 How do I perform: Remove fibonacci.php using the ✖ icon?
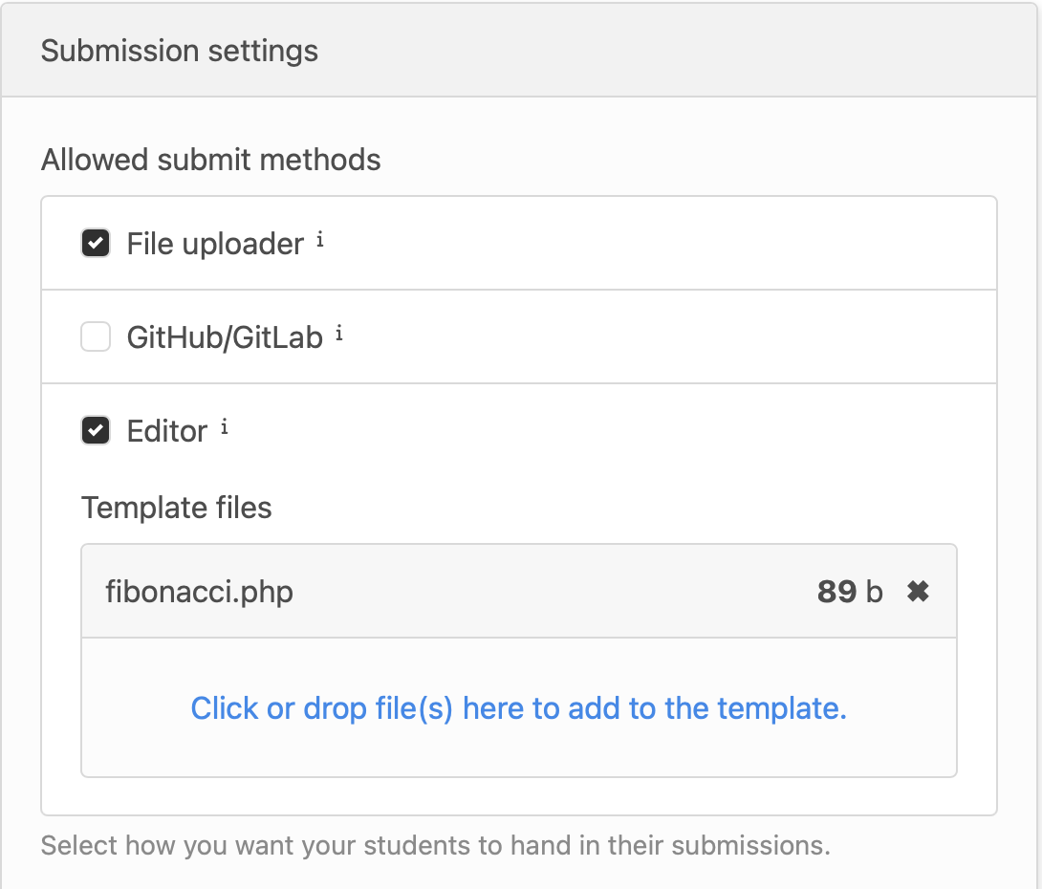pos(918,592)
